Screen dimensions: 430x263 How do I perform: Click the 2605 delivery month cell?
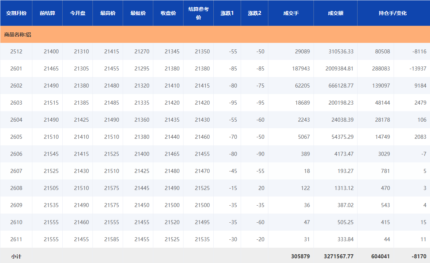16,137
